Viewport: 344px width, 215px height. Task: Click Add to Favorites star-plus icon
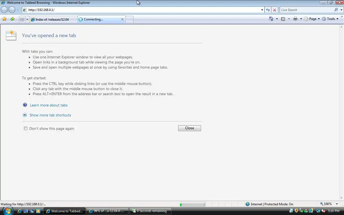tap(12, 19)
